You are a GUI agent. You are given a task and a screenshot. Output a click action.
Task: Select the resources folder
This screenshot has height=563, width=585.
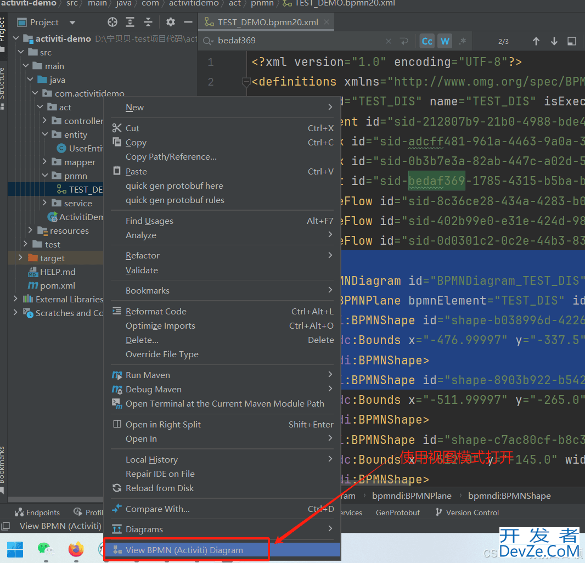point(64,231)
